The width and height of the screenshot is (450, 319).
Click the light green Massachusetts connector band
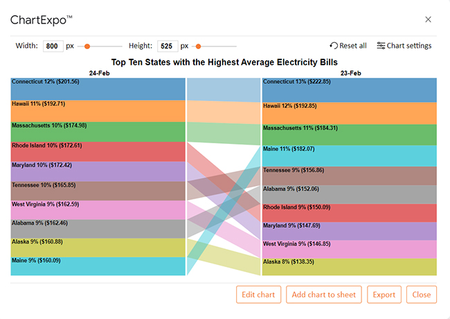224,134
